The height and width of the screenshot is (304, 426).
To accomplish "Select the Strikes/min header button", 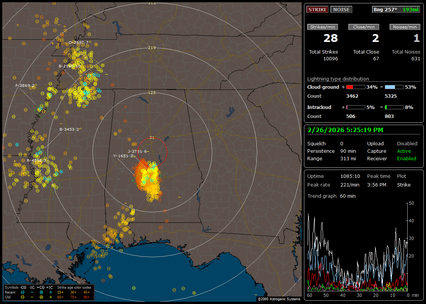I will coord(323,27).
